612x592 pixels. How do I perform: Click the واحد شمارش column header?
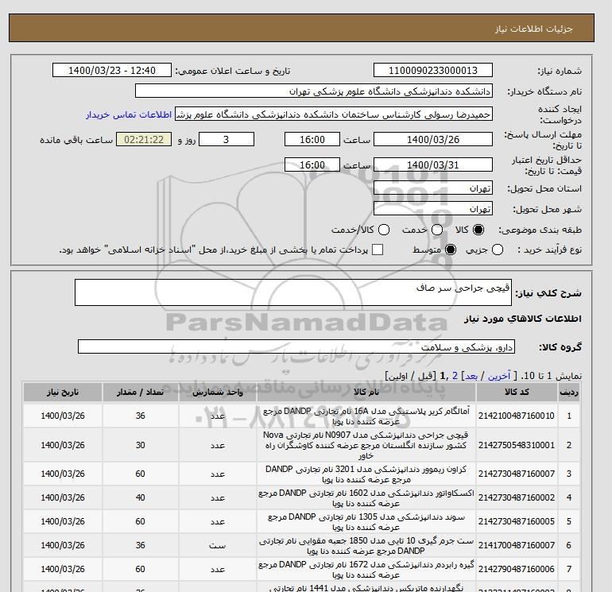(x=218, y=393)
